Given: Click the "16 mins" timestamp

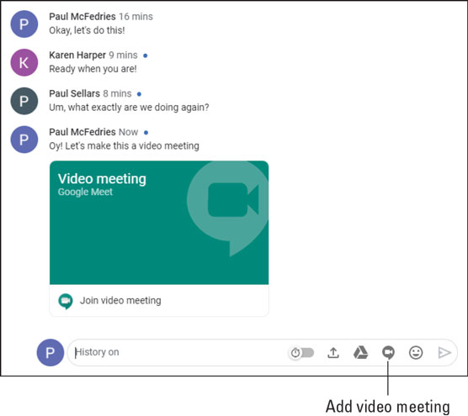Looking at the screenshot, I should [x=136, y=17].
